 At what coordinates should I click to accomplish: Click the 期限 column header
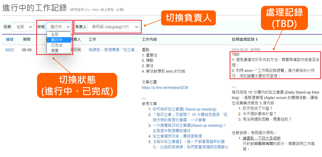coord(27,39)
